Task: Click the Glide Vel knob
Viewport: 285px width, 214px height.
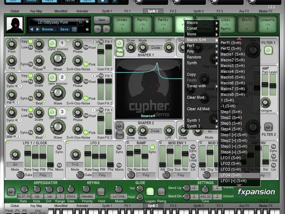Action: click(140, 189)
